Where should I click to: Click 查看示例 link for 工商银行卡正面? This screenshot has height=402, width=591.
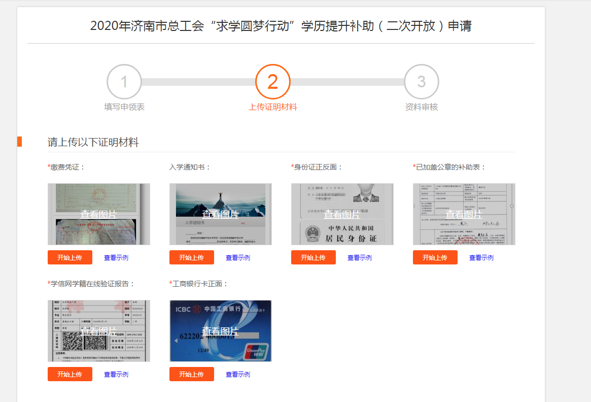click(x=238, y=375)
